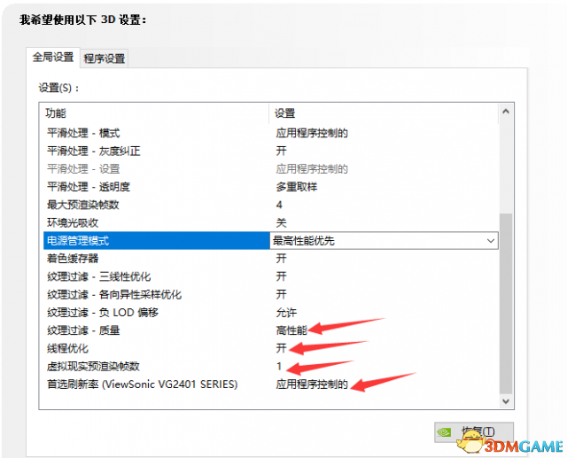Select the 线程优化 setting row
The width and height of the screenshot is (567, 458).
(271, 348)
